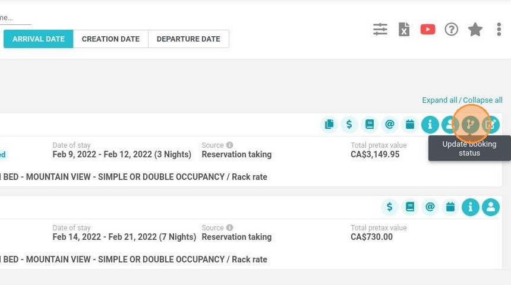Image resolution: width=511 pixels, height=285 pixels.
Task: Open the three-dot more options menu
Action: (499, 29)
